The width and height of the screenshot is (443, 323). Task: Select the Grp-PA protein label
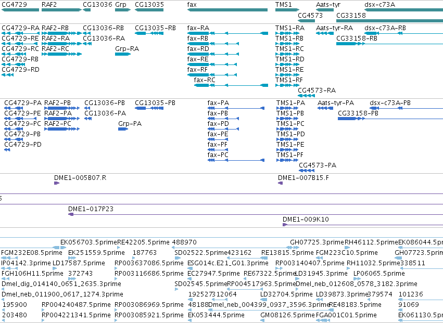click(x=130, y=124)
